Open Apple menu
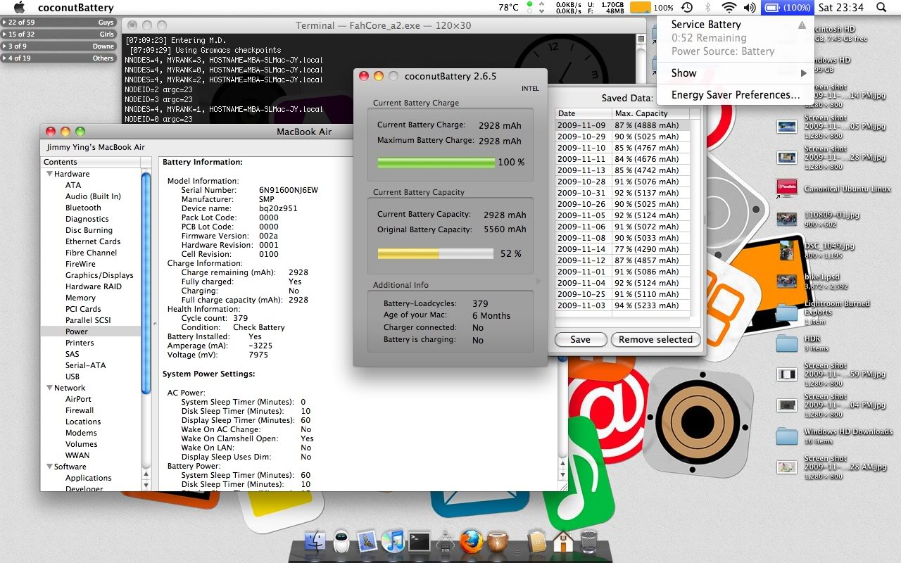This screenshot has height=563, width=901. click(20, 7)
